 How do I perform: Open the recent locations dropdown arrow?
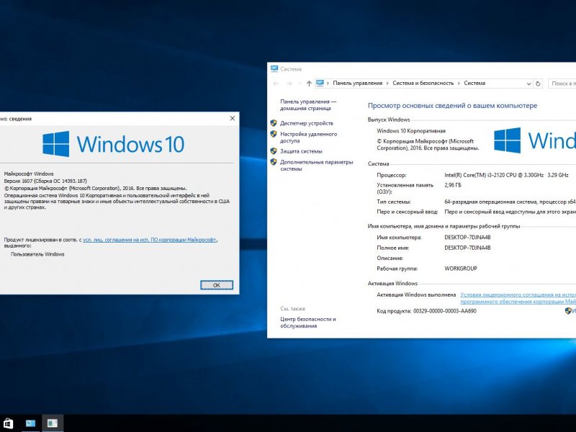tap(300, 84)
